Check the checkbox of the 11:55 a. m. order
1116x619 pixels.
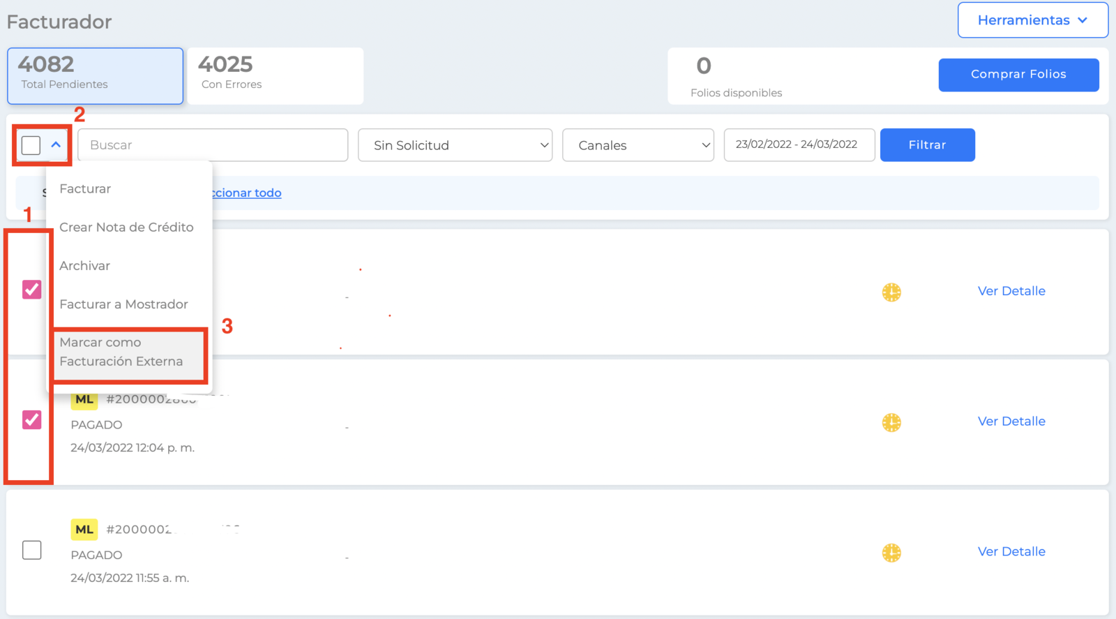point(31,550)
